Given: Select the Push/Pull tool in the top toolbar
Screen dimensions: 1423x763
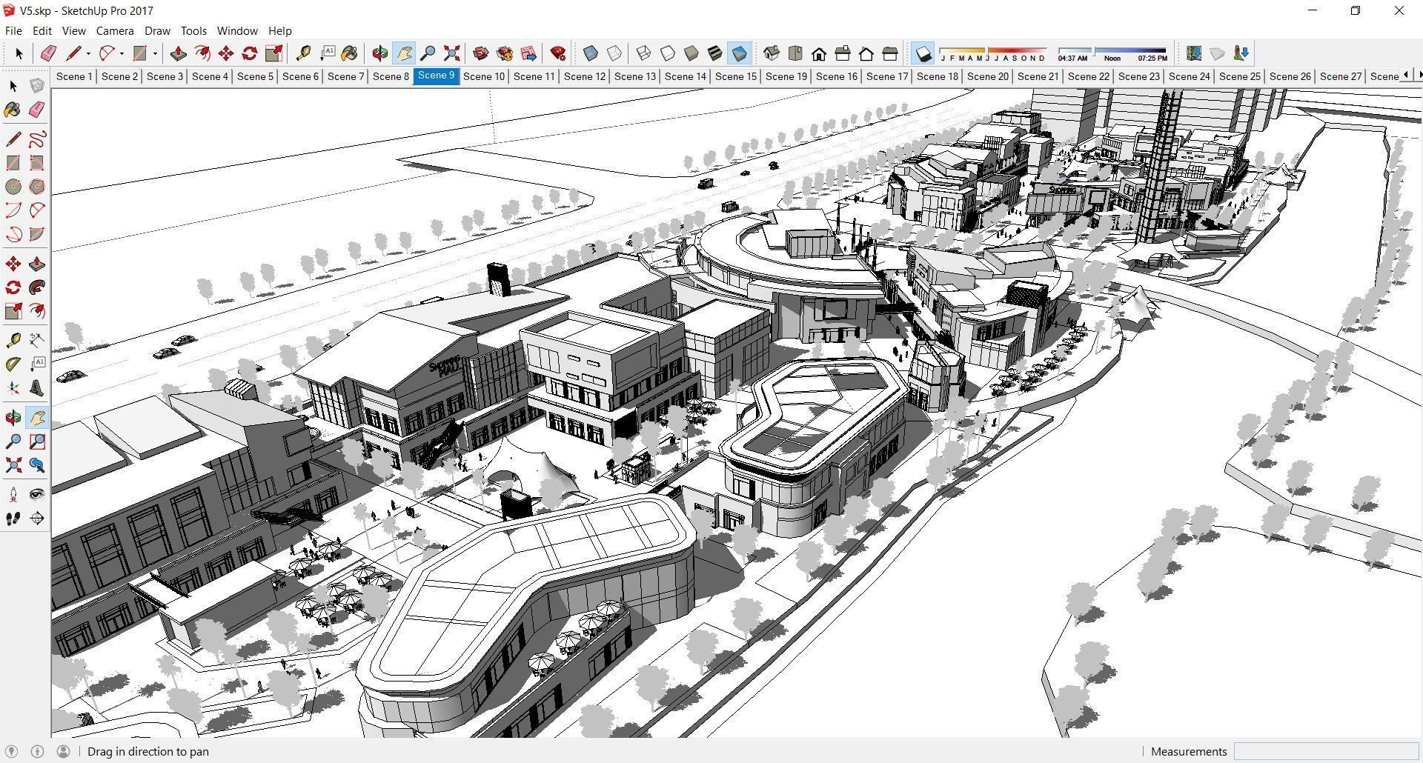Looking at the screenshot, I should click(178, 53).
